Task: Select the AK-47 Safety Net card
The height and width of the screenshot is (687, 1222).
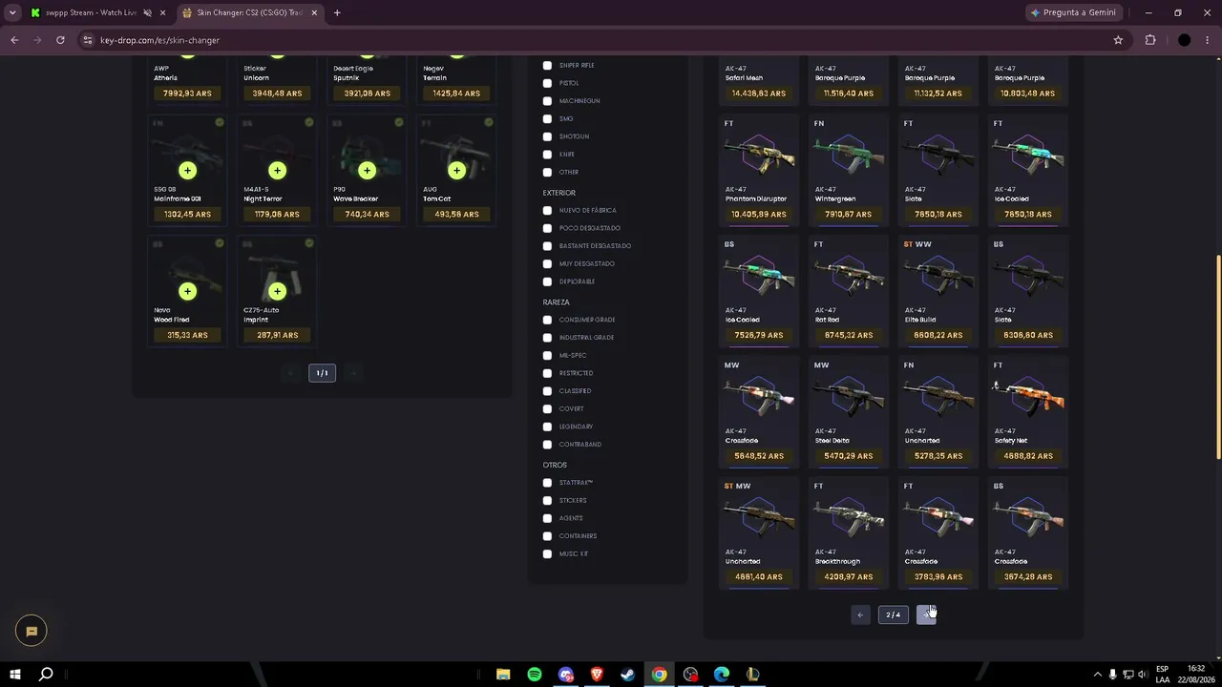Action: click(x=1027, y=412)
